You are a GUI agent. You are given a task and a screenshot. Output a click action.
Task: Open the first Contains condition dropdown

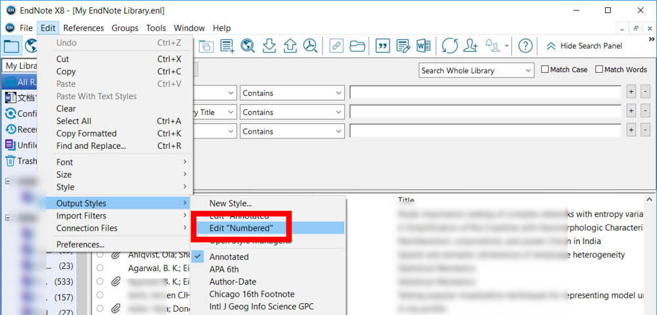pos(292,93)
